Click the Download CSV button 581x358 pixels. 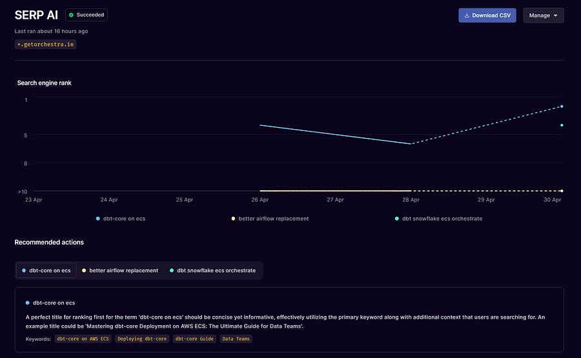pos(487,15)
